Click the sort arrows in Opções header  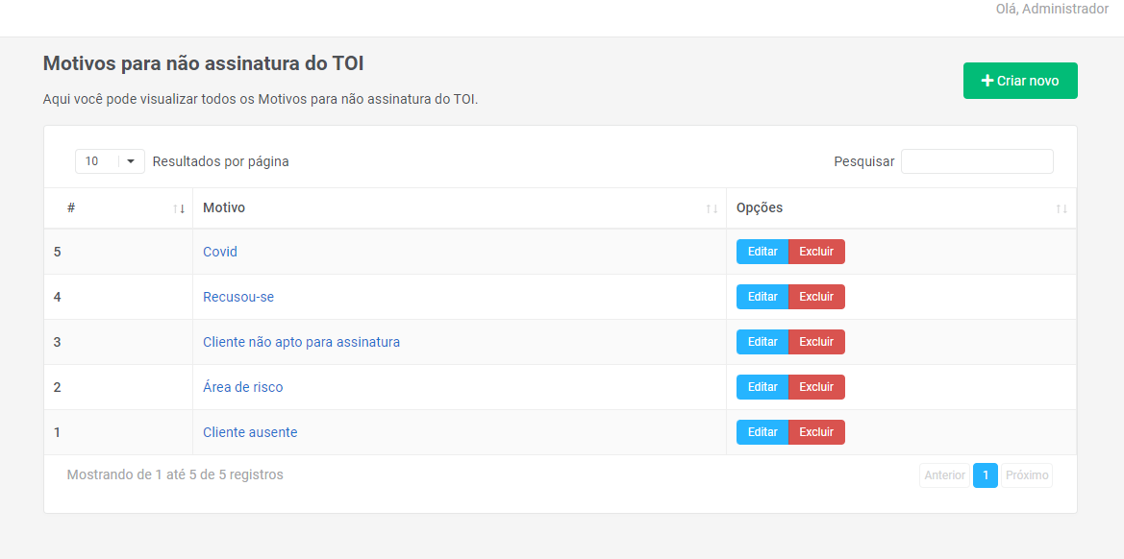click(1061, 208)
